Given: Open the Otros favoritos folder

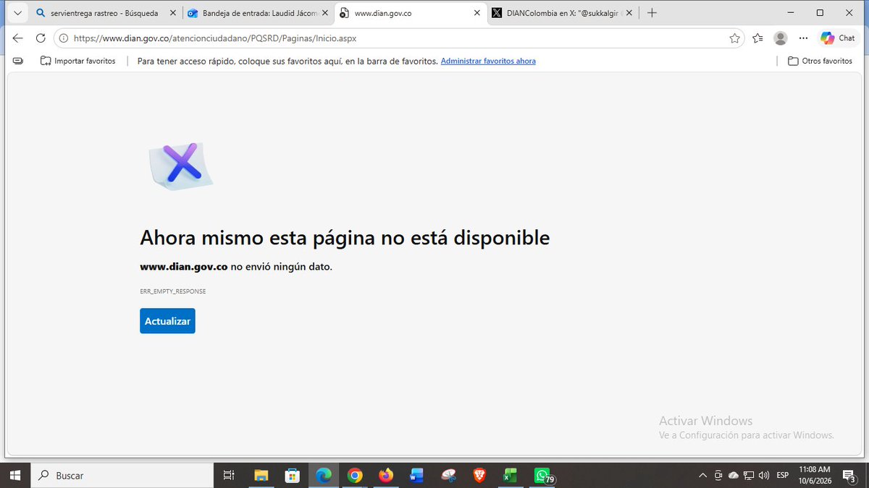Looking at the screenshot, I should (x=820, y=61).
